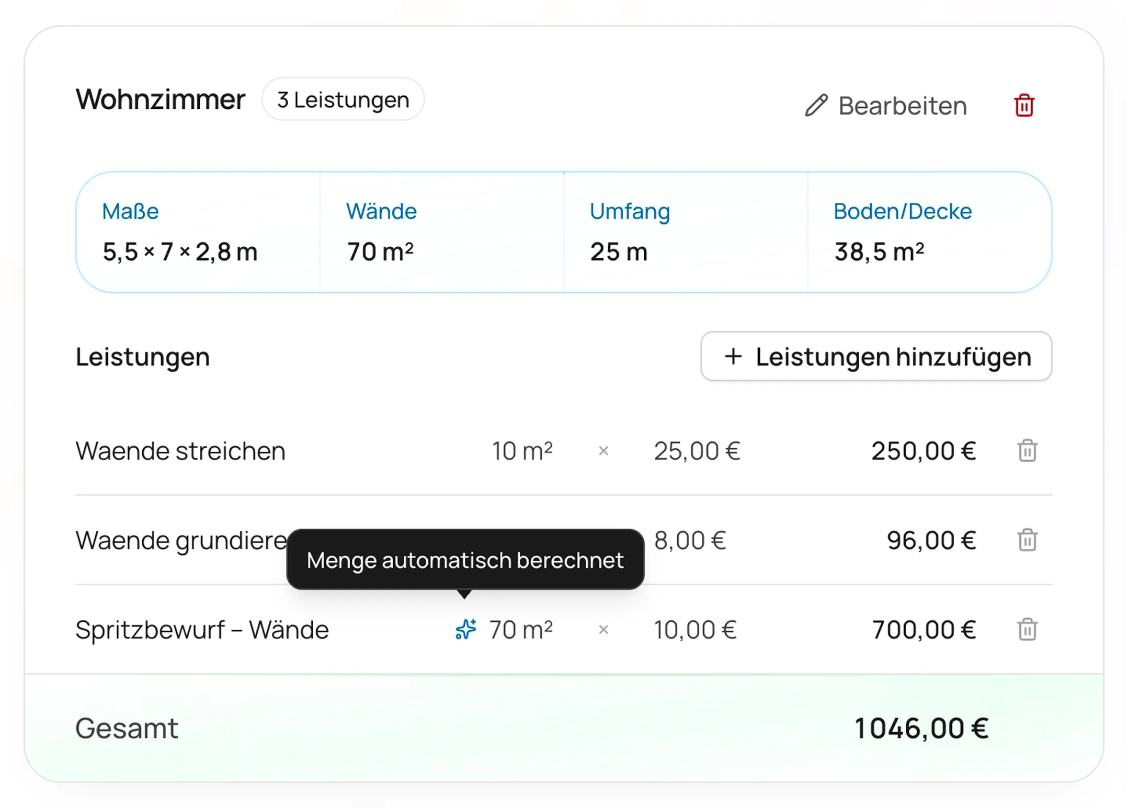This screenshot has height=808, width=1128.
Task: Click the sparkle auto-calculated icon beside 70 m²
Action: click(x=465, y=630)
